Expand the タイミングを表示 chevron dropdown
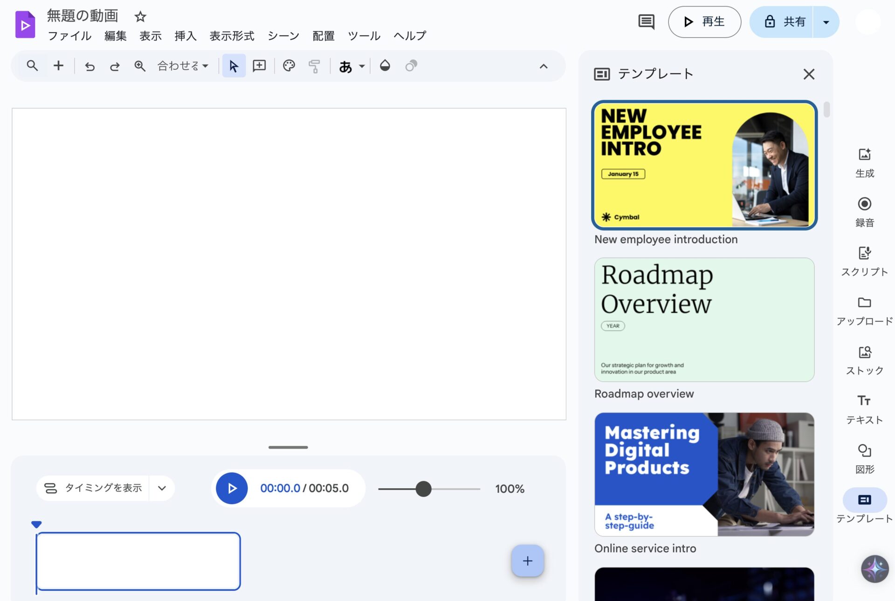The height and width of the screenshot is (601, 895). pos(162,488)
